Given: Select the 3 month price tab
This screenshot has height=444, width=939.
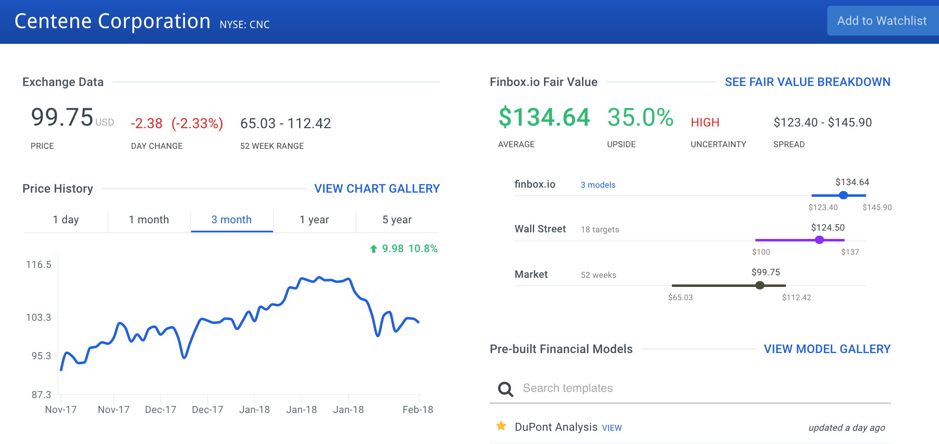Looking at the screenshot, I should click(x=232, y=220).
